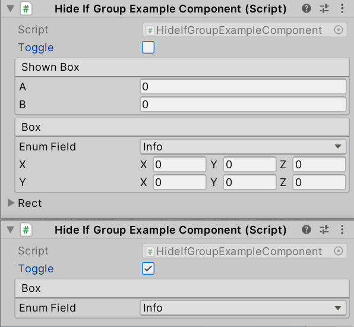Screen dimensions: 354x327
Task: Open presets icon of second component
Action: 324,230
